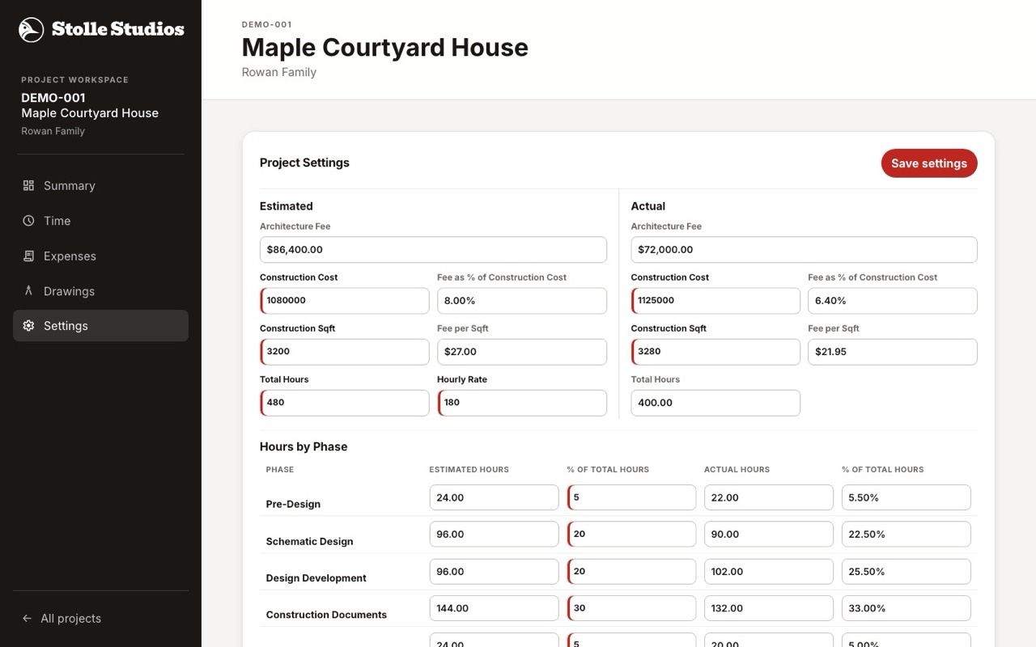The width and height of the screenshot is (1036, 647).
Task: Click the Actual section heading
Action: [x=648, y=206]
